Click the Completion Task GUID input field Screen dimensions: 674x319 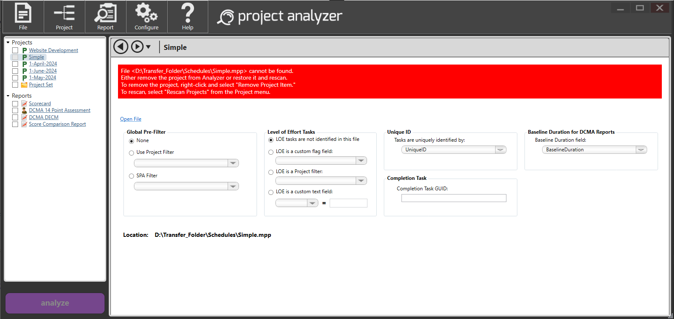(454, 198)
